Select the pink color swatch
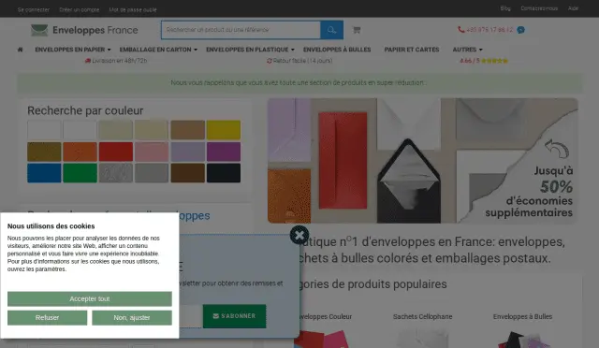The image size is (599, 348). (152, 152)
